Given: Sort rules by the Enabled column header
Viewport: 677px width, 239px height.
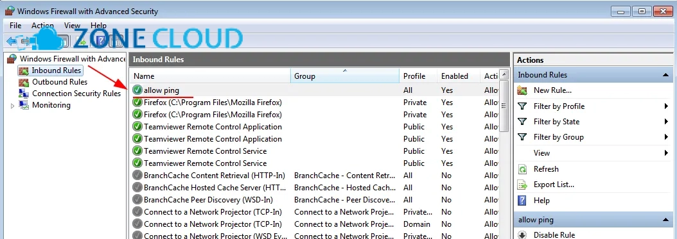Looking at the screenshot, I should pyautogui.click(x=458, y=76).
